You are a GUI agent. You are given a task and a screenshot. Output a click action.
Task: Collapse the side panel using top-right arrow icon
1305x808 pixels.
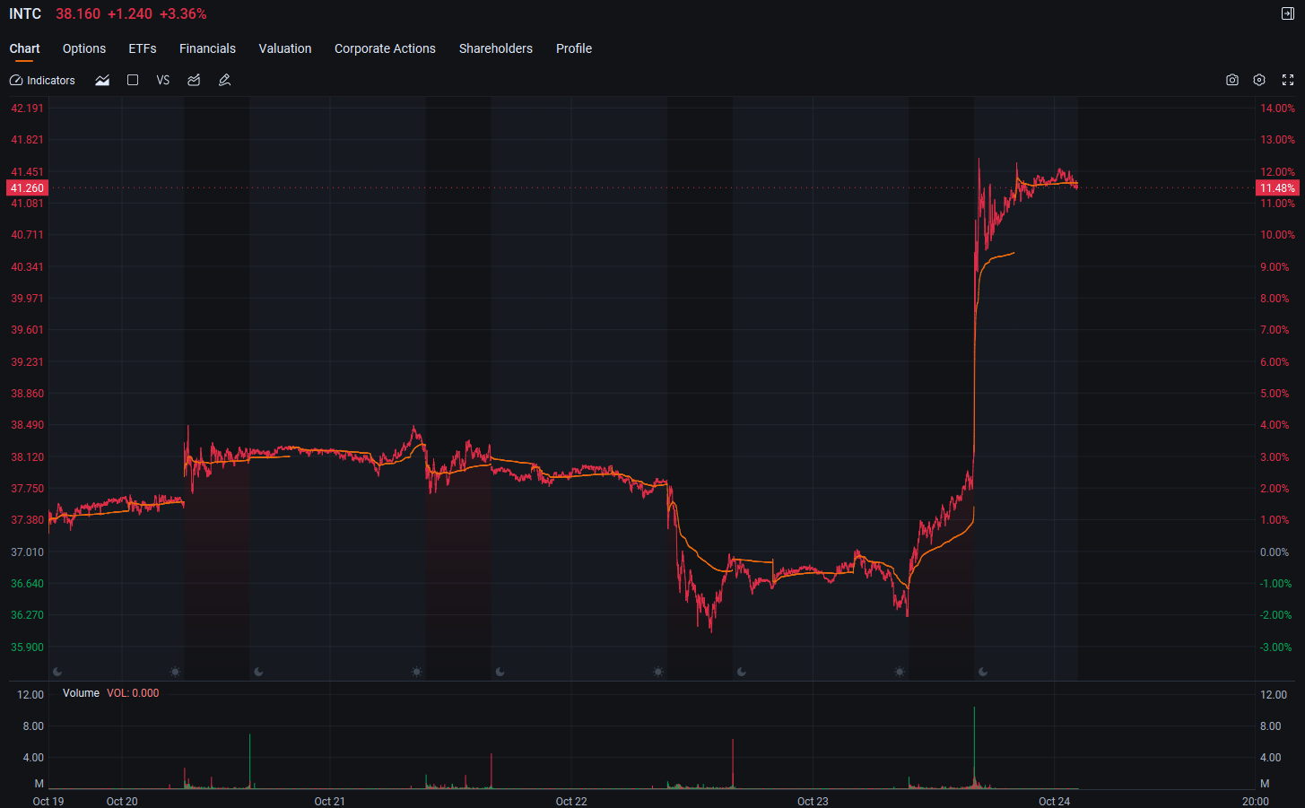(x=1288, y=13)
